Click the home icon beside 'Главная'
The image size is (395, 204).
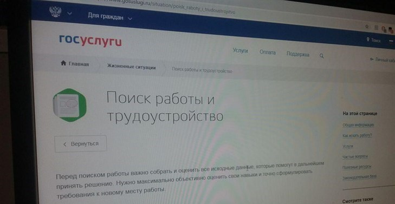coord(63,63)
